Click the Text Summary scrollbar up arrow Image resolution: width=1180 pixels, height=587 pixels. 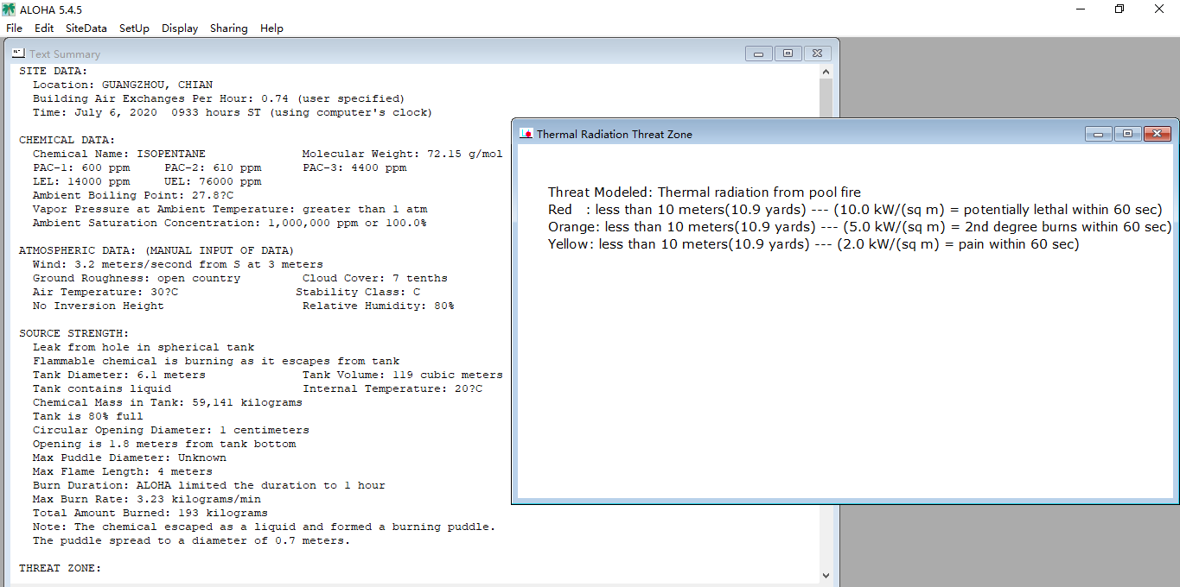[826, 72]
